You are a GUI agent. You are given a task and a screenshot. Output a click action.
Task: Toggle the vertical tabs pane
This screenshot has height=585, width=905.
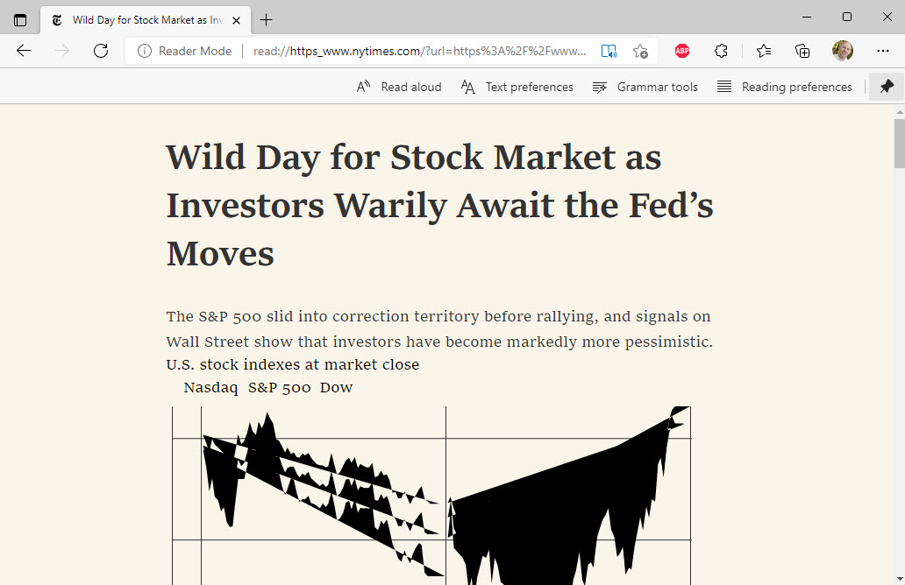click(x=20, y=20)
